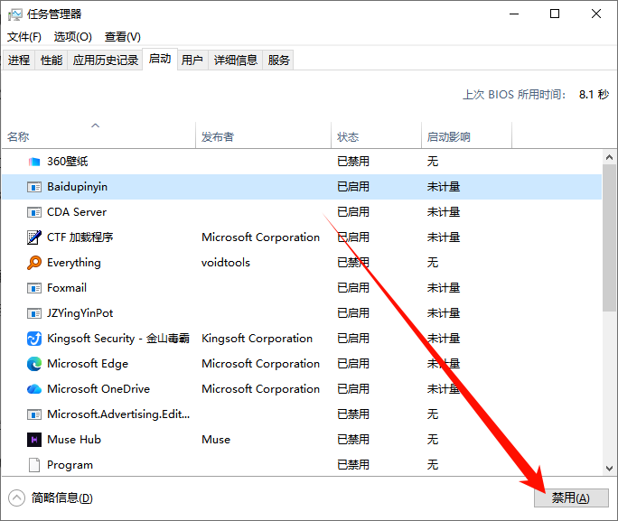Sort by the 发布者 column header
This screenshot has height=521, width=618.
pos(263,135)
